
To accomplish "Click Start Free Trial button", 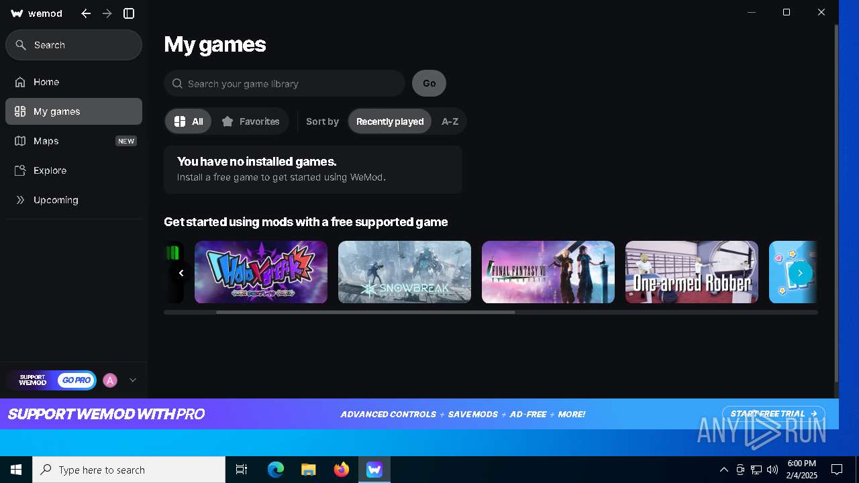I will click(x=774, y=414).
